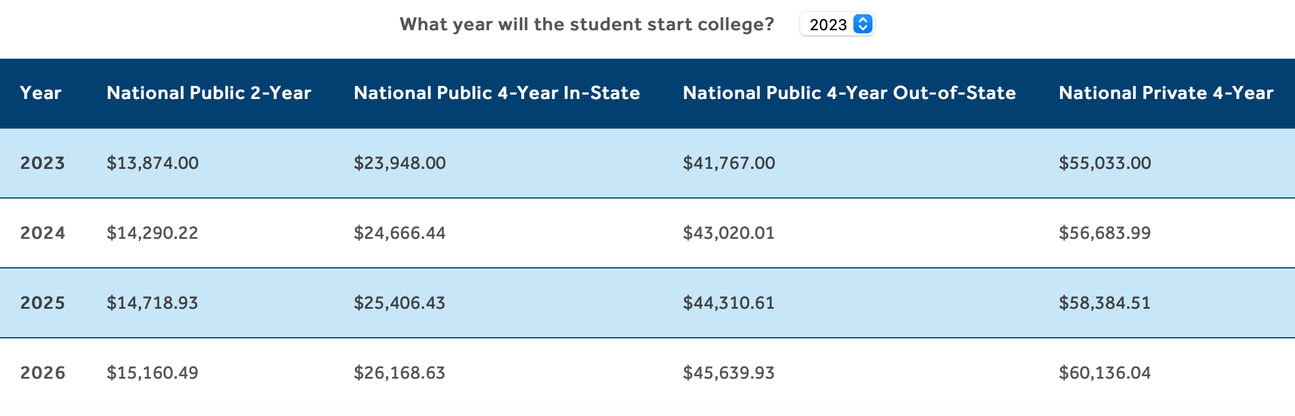Select the $15,160.49 two-year cost cell
This screenshot has height=416, width=1295.
pyautogui.click(x=153, y=373)
